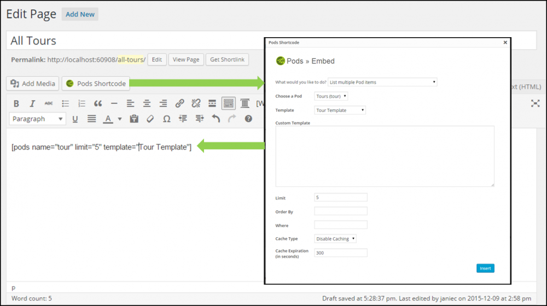Undo the last edit

tap(216, 119)
